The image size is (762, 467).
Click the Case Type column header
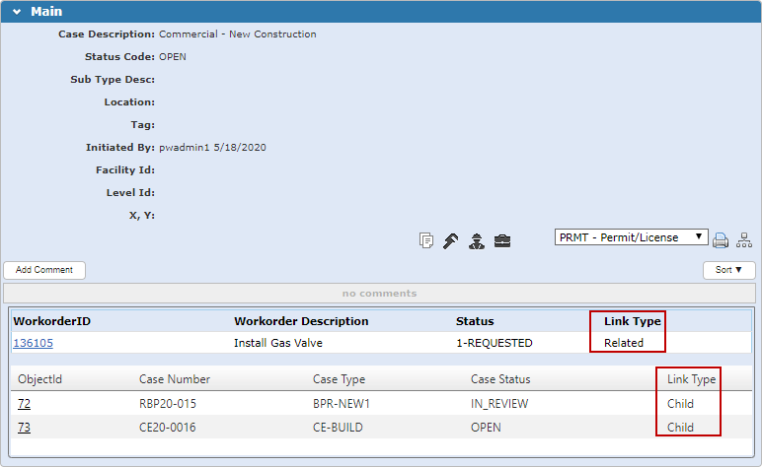(339, 379)
